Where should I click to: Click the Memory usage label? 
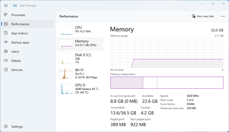[119, 36]
